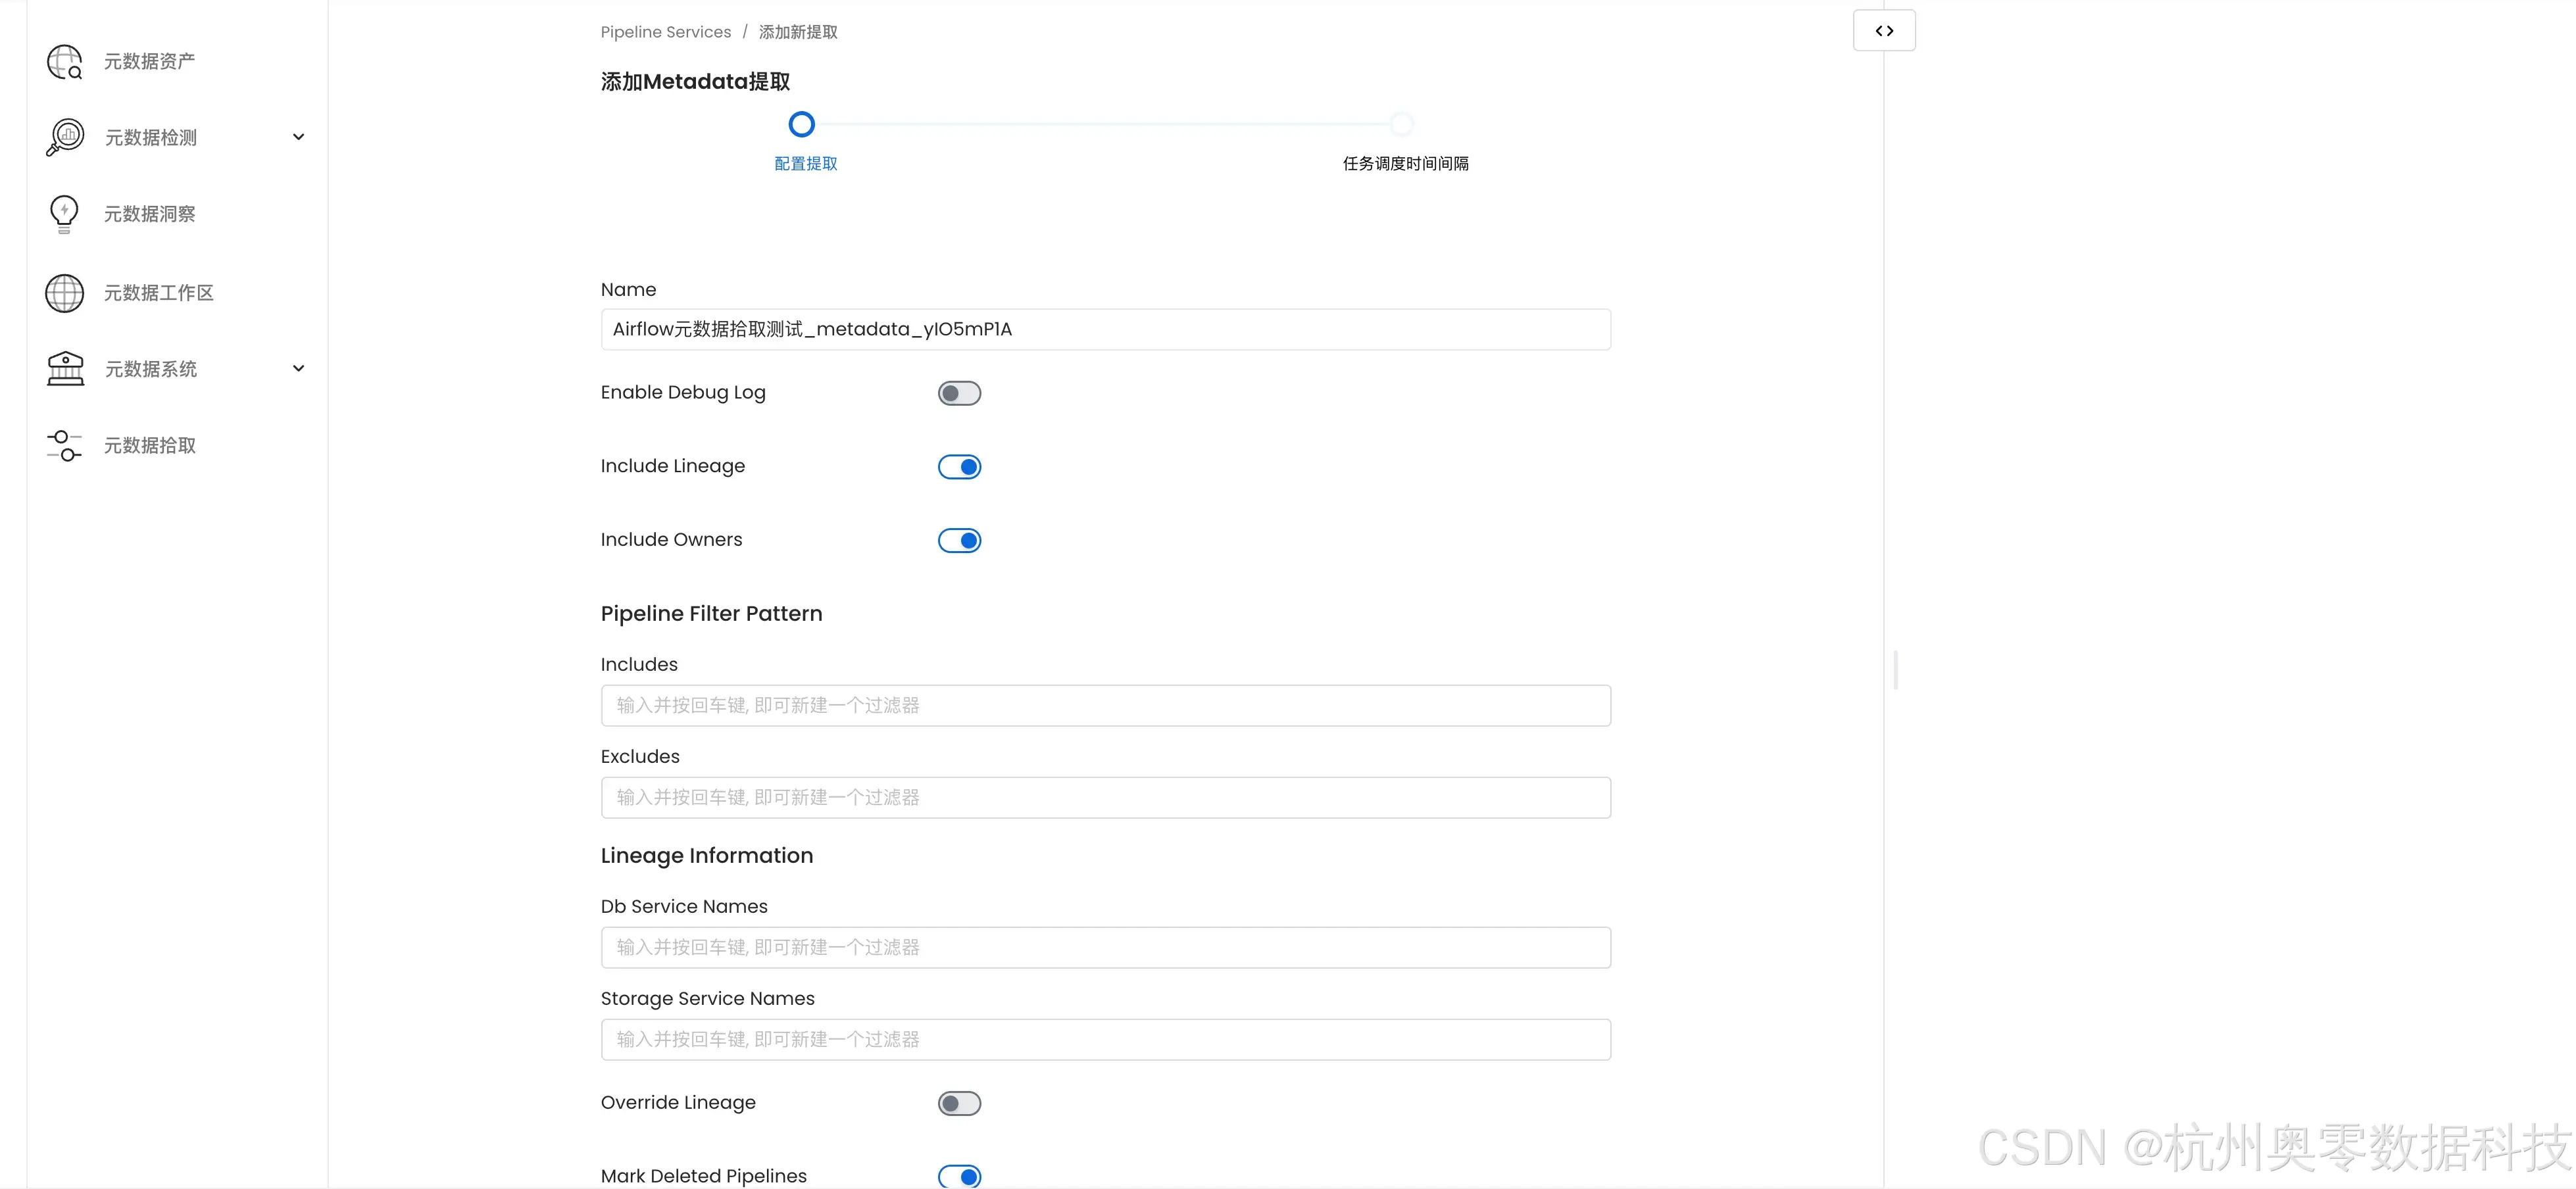
Task: Click the 配置提取 step circle icon
Action: [x=801, y=125]
